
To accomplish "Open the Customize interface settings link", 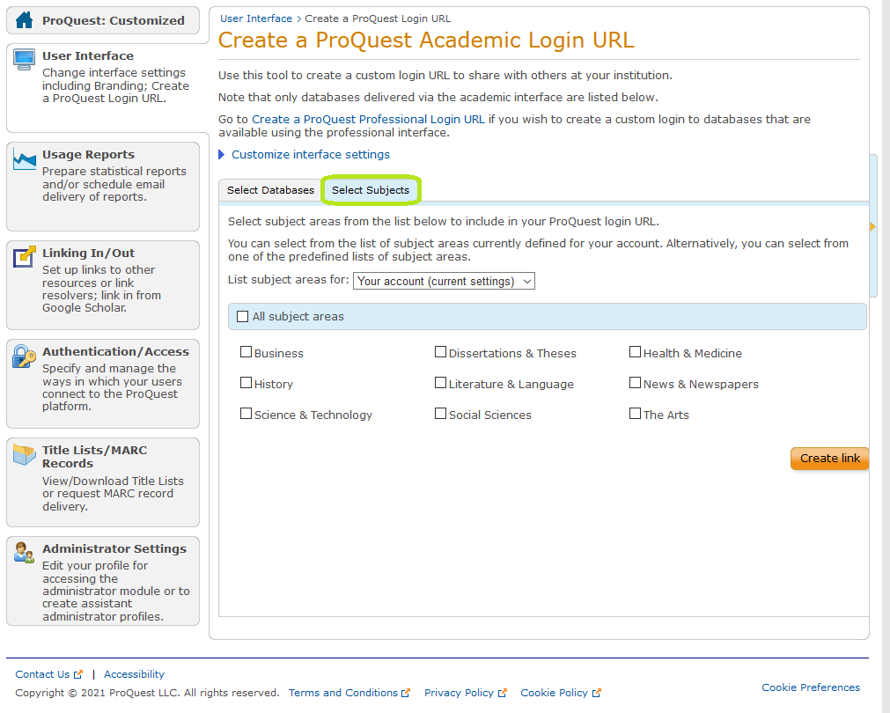I will pyautogui.click(x=311, y=154).
